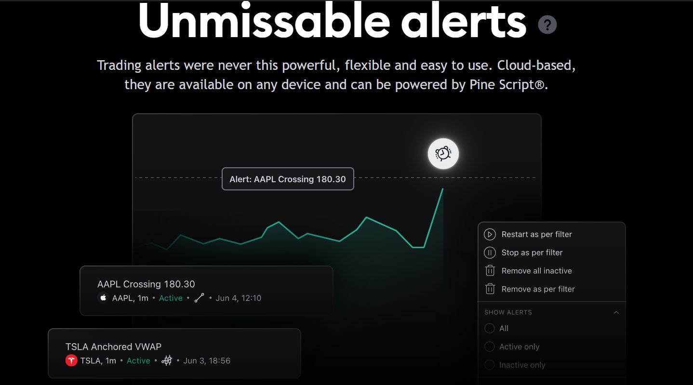
Task: Click the trash icon for Remove all inactive
Action: [x=490, y=271]
